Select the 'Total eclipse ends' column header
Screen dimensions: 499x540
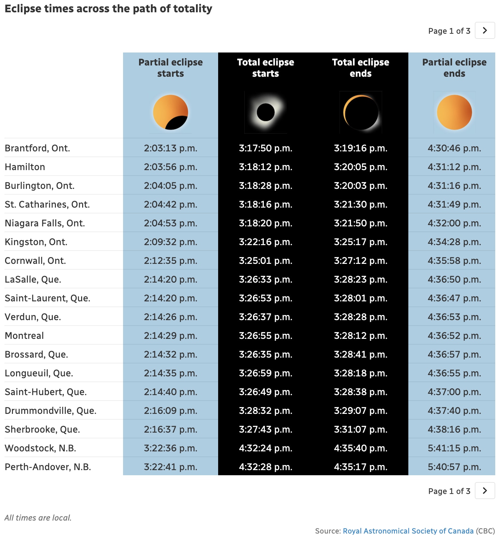(x=361, y=68)
